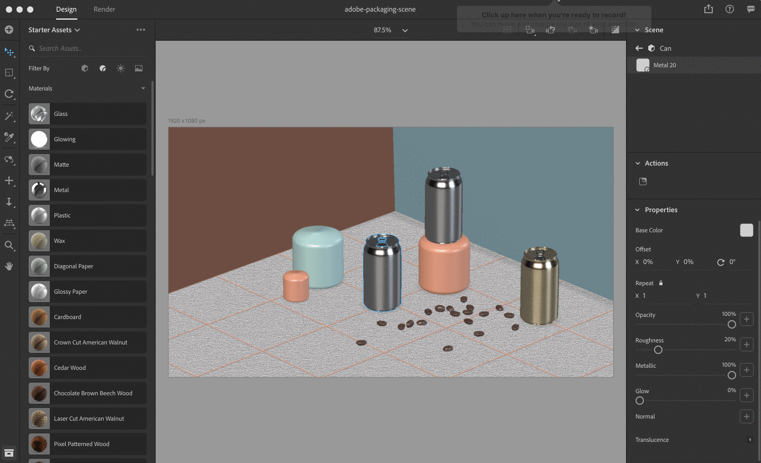The image size is (761, 463).
Task: Toggle the Repeat lock icon
Action: pos(661,283)
